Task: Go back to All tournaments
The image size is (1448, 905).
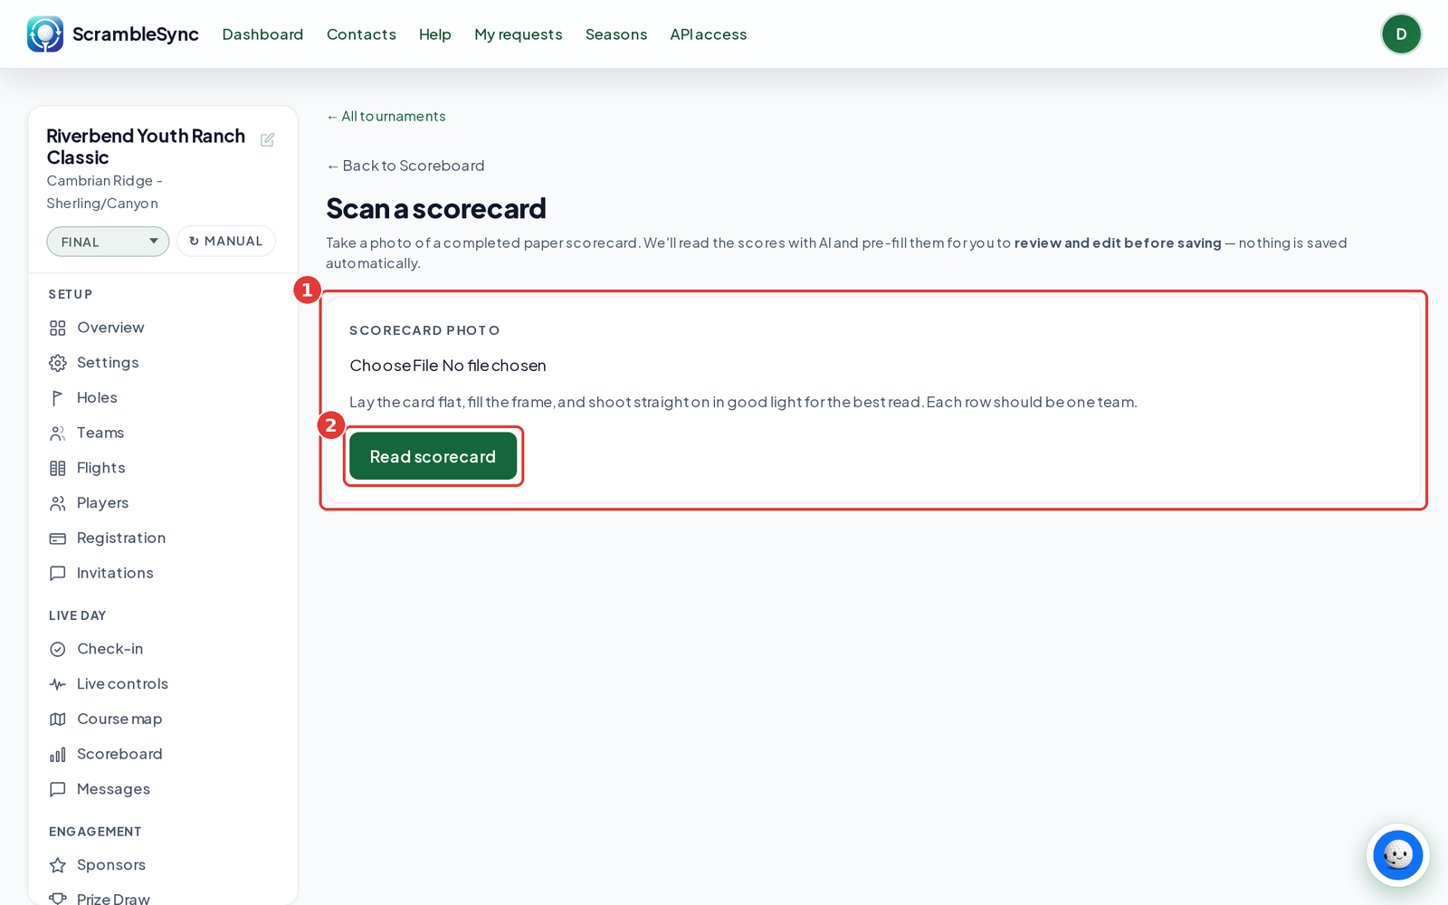Action: pyautogui.click(x=386, y=116)
